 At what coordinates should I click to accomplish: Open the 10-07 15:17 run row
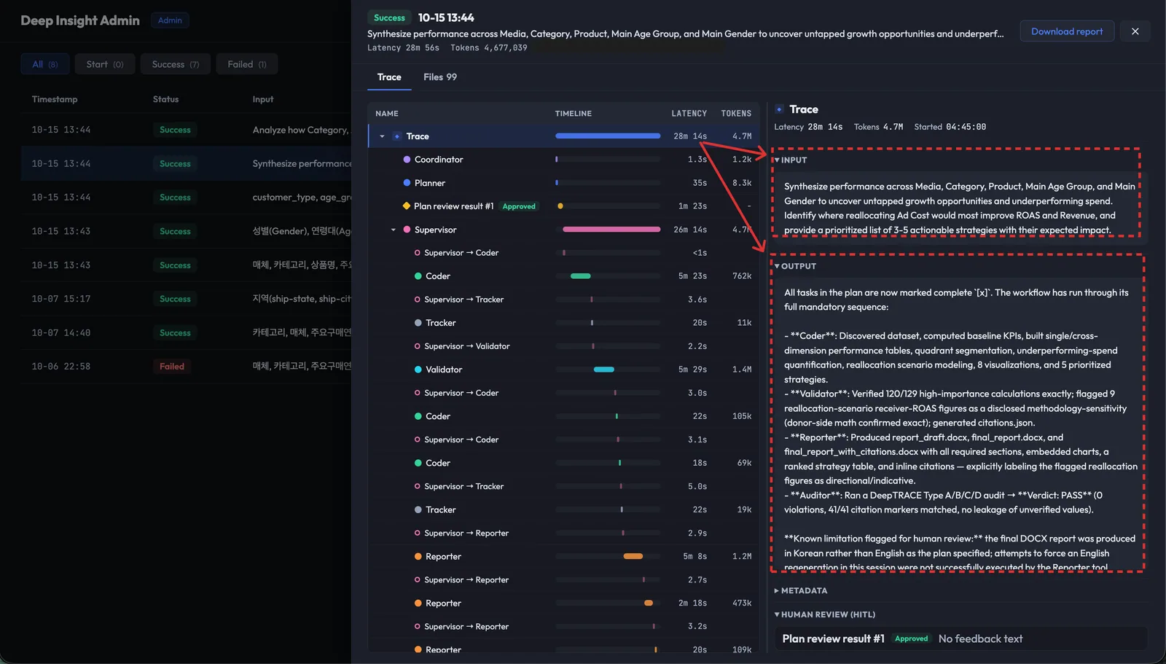(x=186, y=299)
